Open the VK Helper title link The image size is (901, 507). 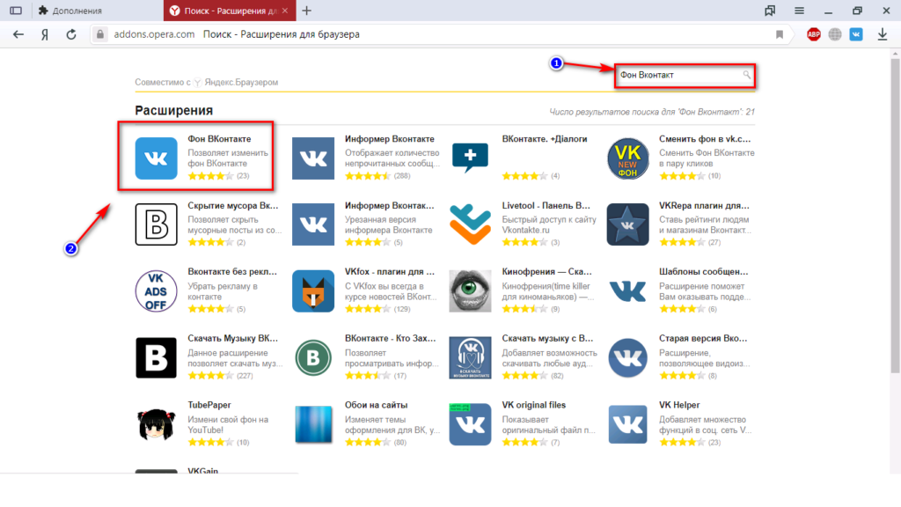(679, 405)
